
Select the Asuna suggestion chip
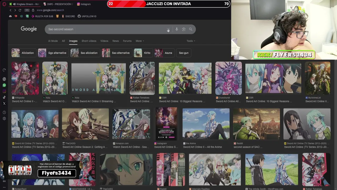point(164,53)
